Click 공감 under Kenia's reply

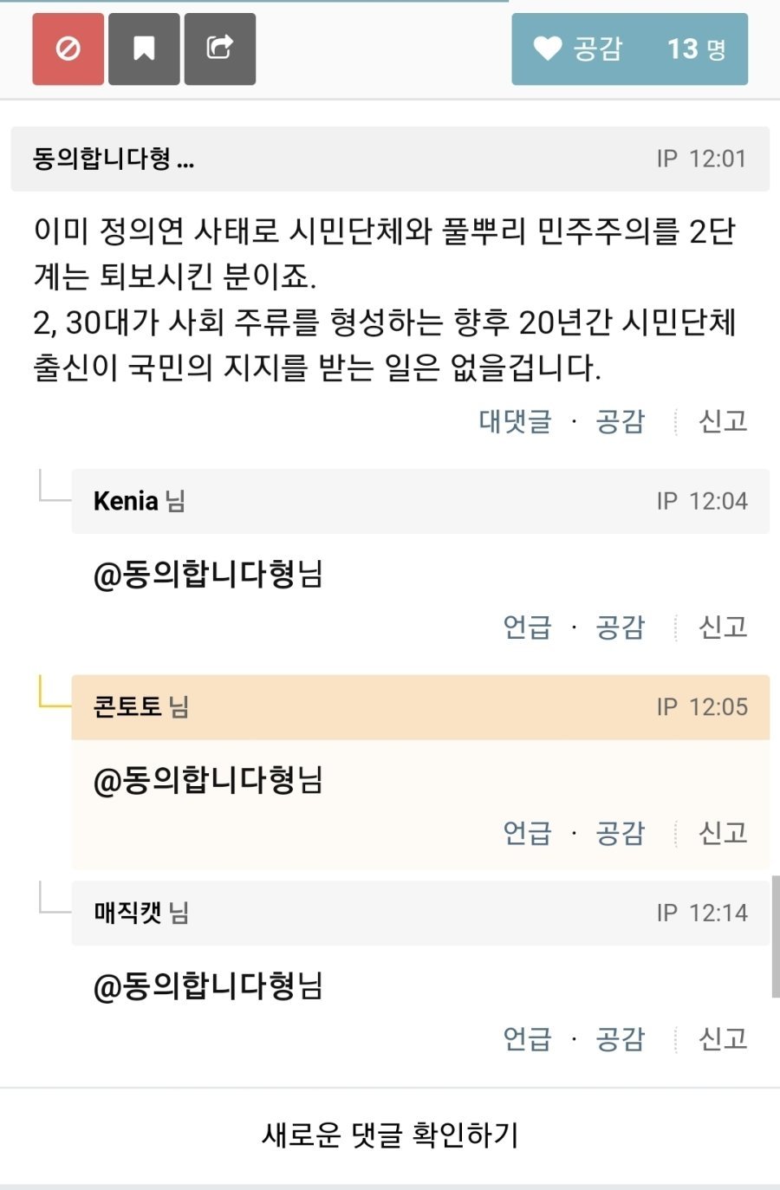tap(620, 627)
